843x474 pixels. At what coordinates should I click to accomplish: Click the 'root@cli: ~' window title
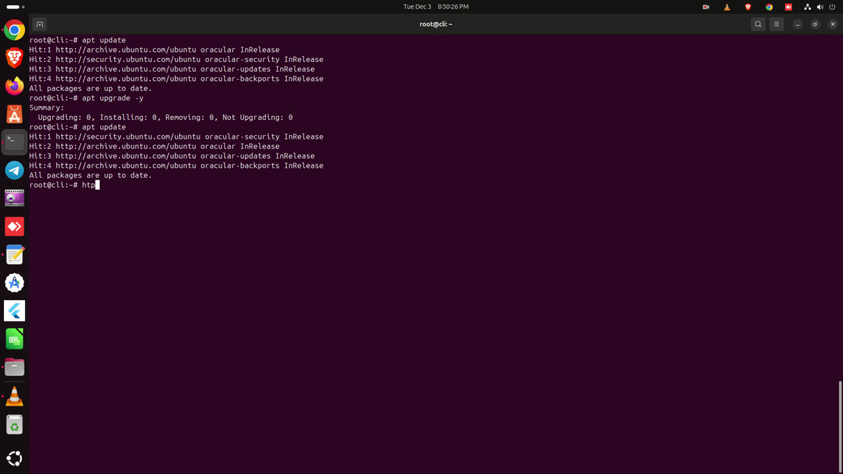[436, 24]
